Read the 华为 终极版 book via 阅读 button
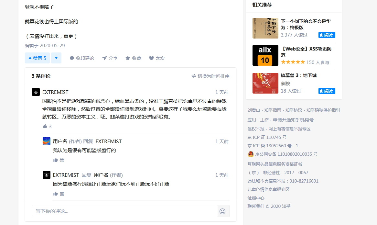This screenshot has width=377, height=225. click(327, 35)
